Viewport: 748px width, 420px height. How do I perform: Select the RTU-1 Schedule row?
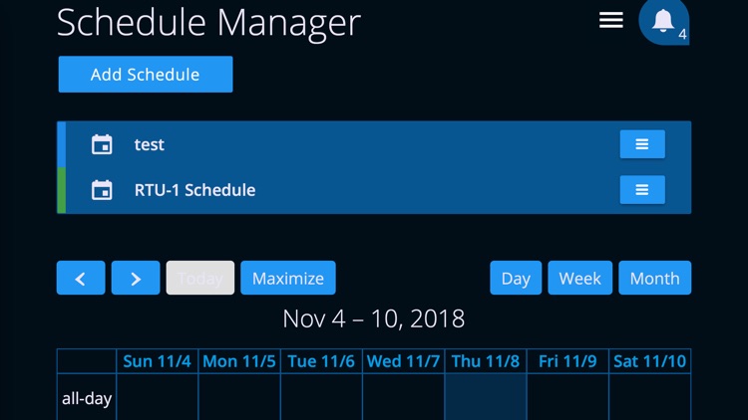click(x=349, y=190)
